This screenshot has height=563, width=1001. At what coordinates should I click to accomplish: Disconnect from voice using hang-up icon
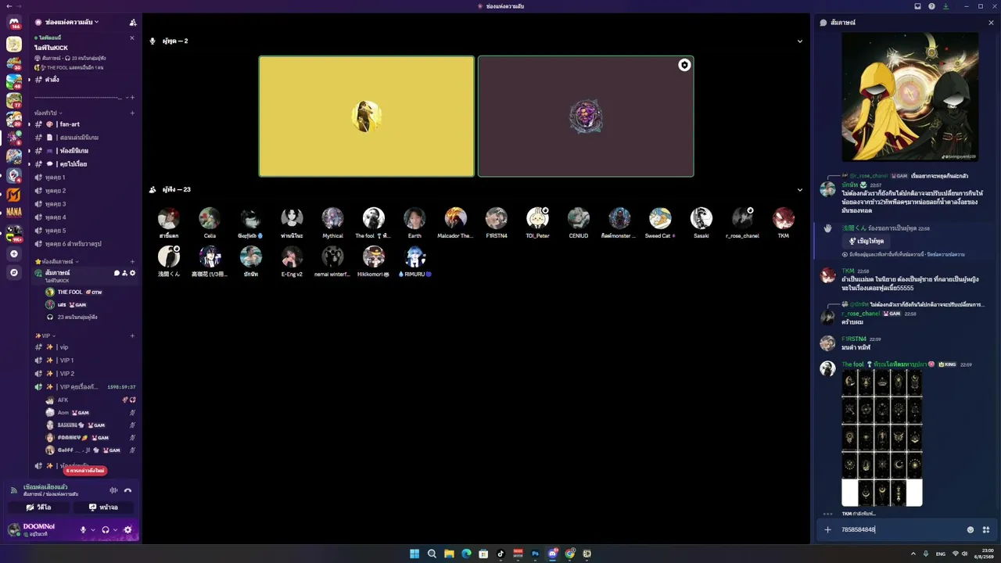(128, 490)
